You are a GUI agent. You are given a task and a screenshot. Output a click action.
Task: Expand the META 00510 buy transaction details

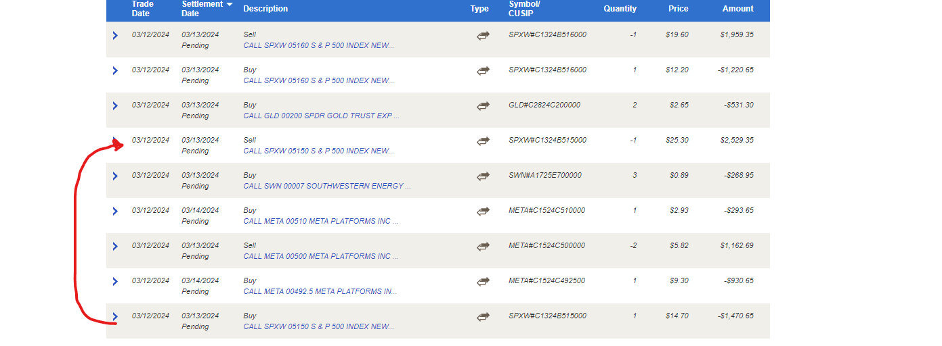pos(115,212)
